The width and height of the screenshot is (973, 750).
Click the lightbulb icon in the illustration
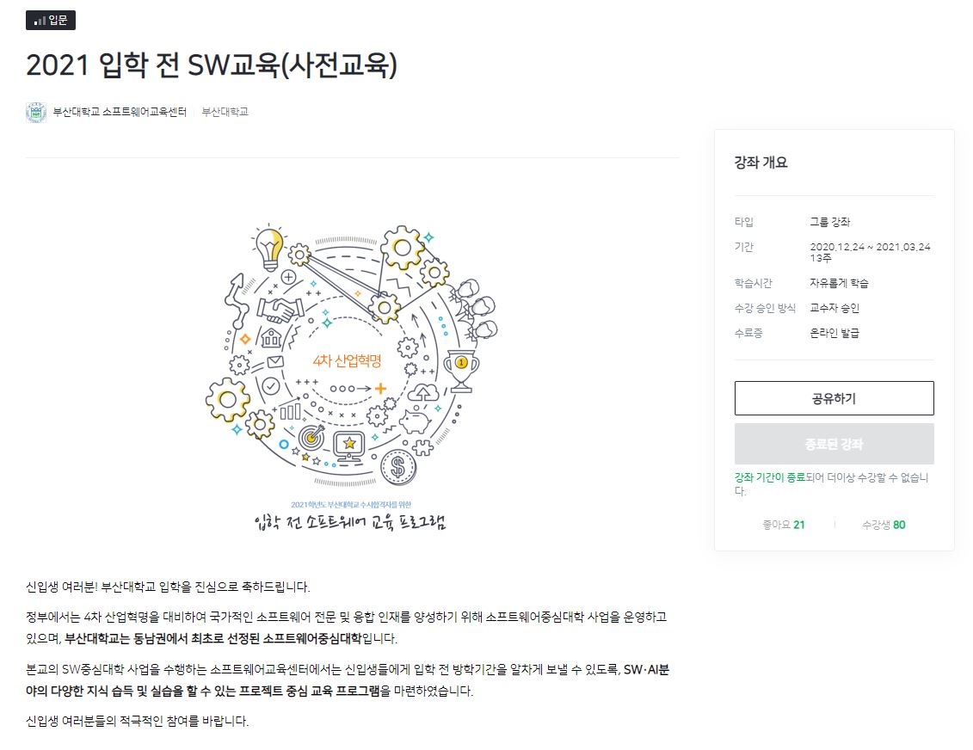click(x=271, y=247)
